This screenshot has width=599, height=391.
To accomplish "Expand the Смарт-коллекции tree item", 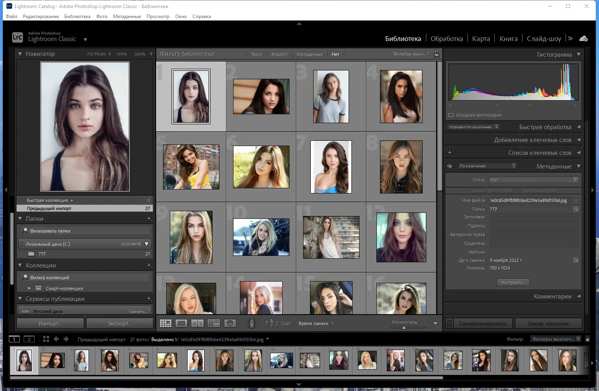I will (29, 288).
